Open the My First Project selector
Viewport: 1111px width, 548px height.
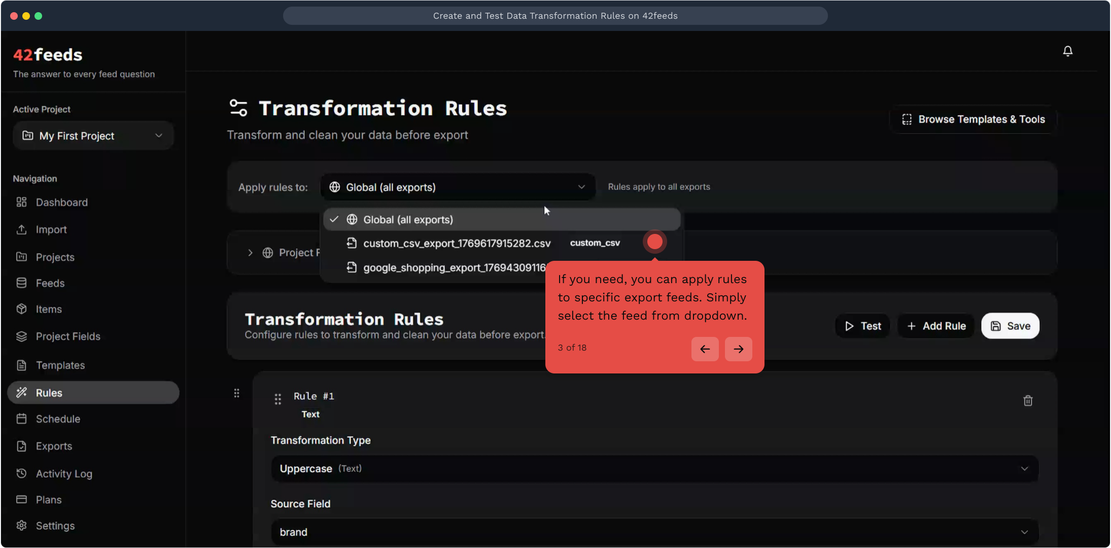click(x=93, y=135)
